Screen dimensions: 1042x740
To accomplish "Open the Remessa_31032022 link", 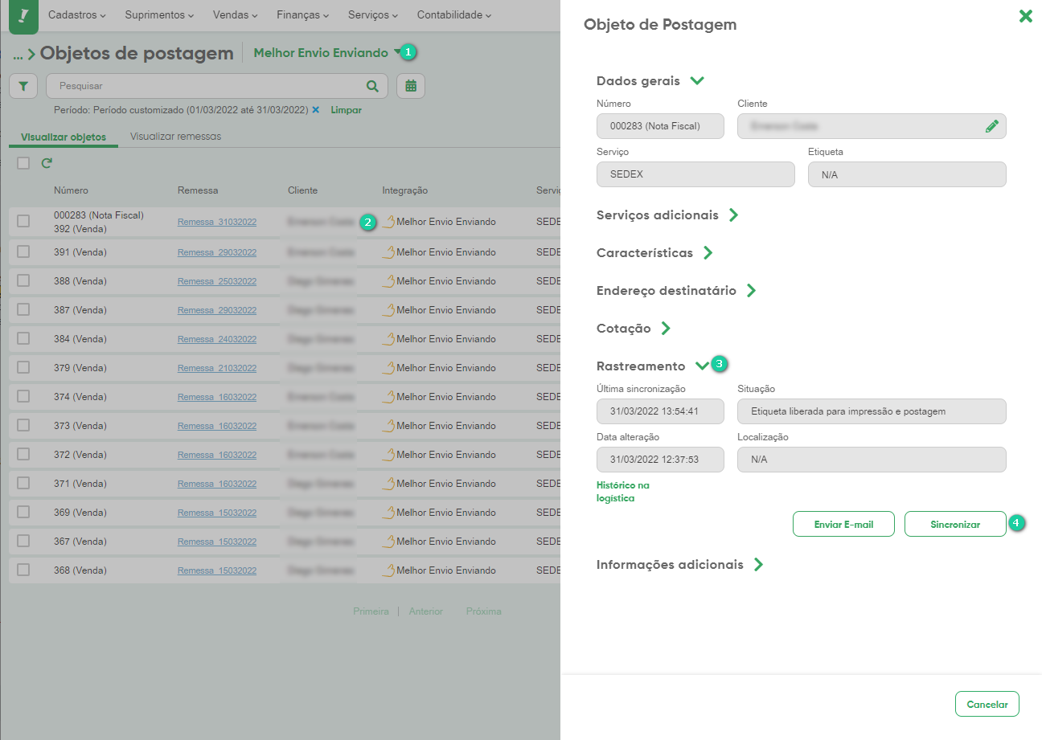I will coord(217,222).
